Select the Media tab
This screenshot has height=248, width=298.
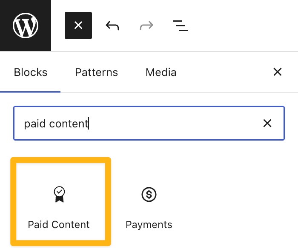pos(161,72)
